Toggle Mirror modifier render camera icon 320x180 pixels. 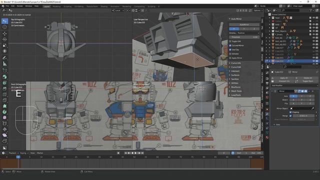(305, 91)
